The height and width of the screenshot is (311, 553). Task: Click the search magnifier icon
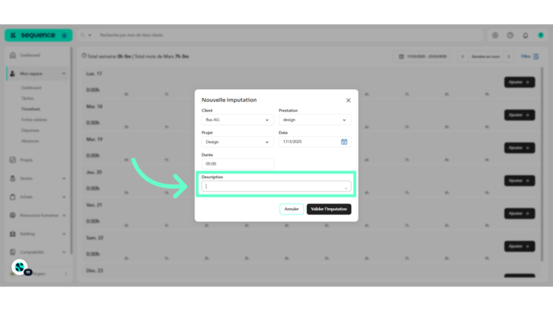click(x=83, y=35)
